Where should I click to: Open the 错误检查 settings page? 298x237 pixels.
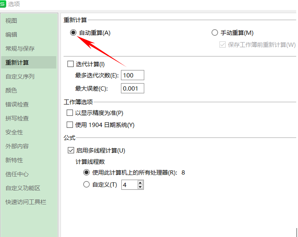16,104
